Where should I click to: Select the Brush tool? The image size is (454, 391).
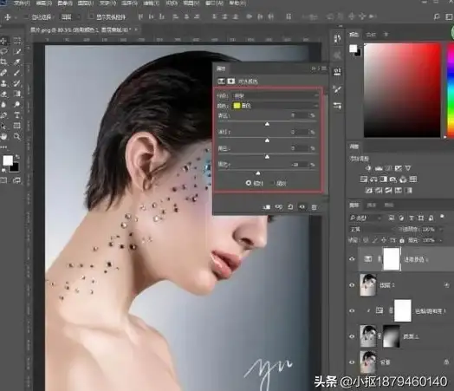pos(17,73)
